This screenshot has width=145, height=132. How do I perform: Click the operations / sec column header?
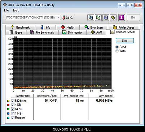[x=47, y=96]
